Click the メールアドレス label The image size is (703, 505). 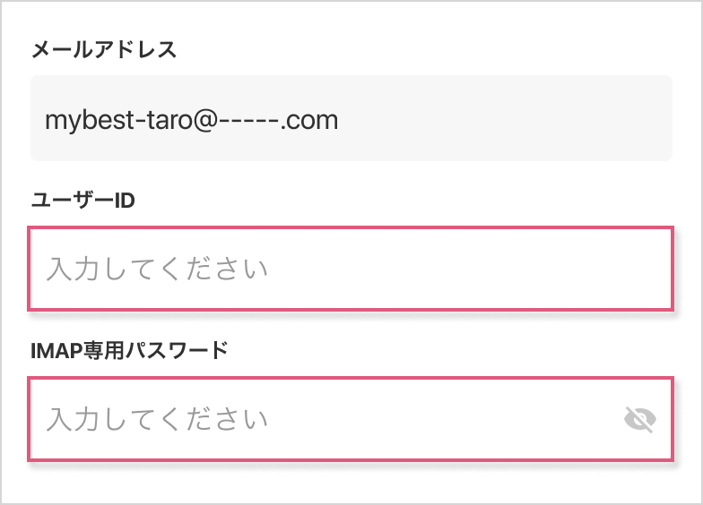104,49
